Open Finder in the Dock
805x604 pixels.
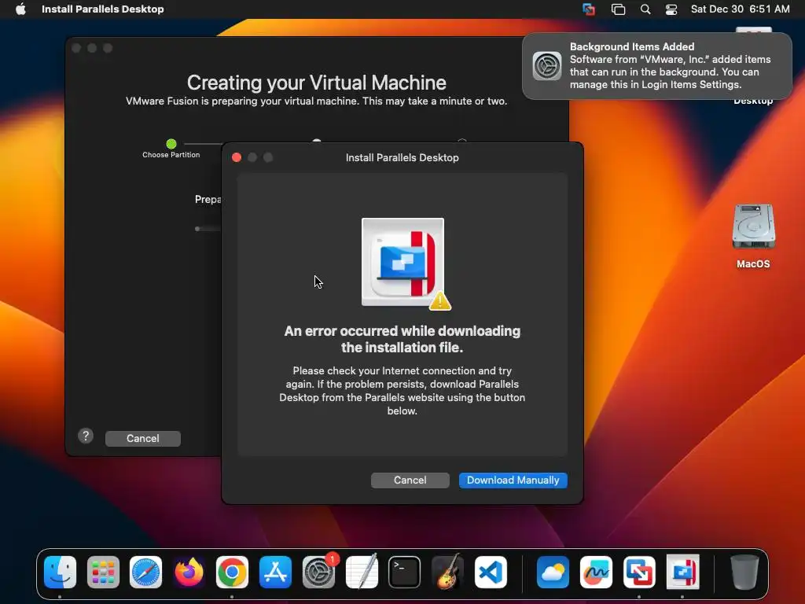point(60,572)
